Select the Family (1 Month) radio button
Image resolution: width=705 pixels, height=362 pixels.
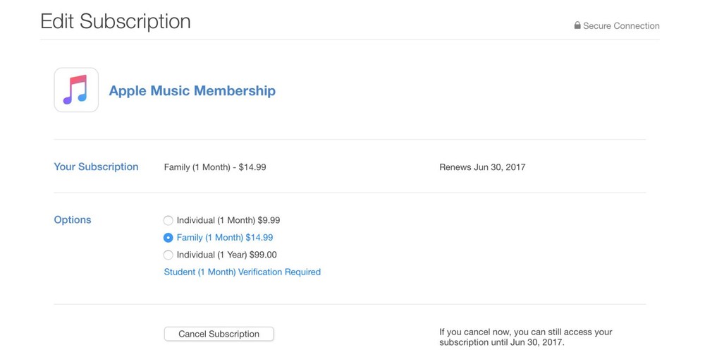168,238
